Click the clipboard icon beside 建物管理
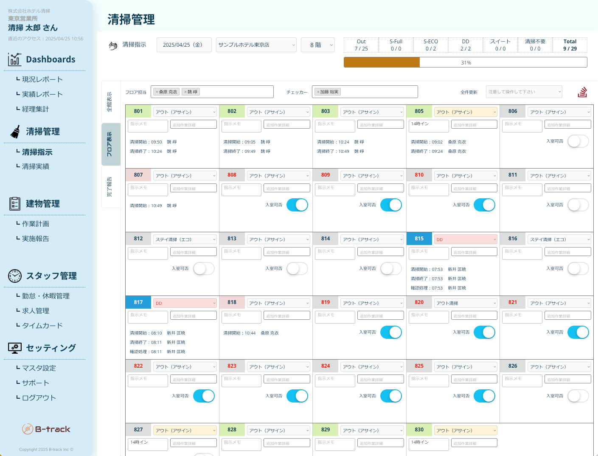Image resolution: width=598 pixels, height=456 pixels. (14, 203)
